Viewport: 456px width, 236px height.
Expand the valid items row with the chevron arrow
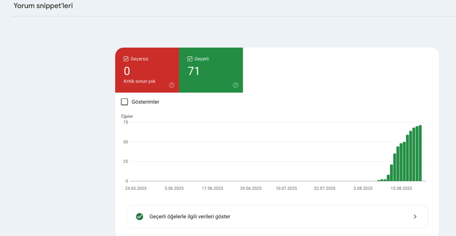click(415, 216)
